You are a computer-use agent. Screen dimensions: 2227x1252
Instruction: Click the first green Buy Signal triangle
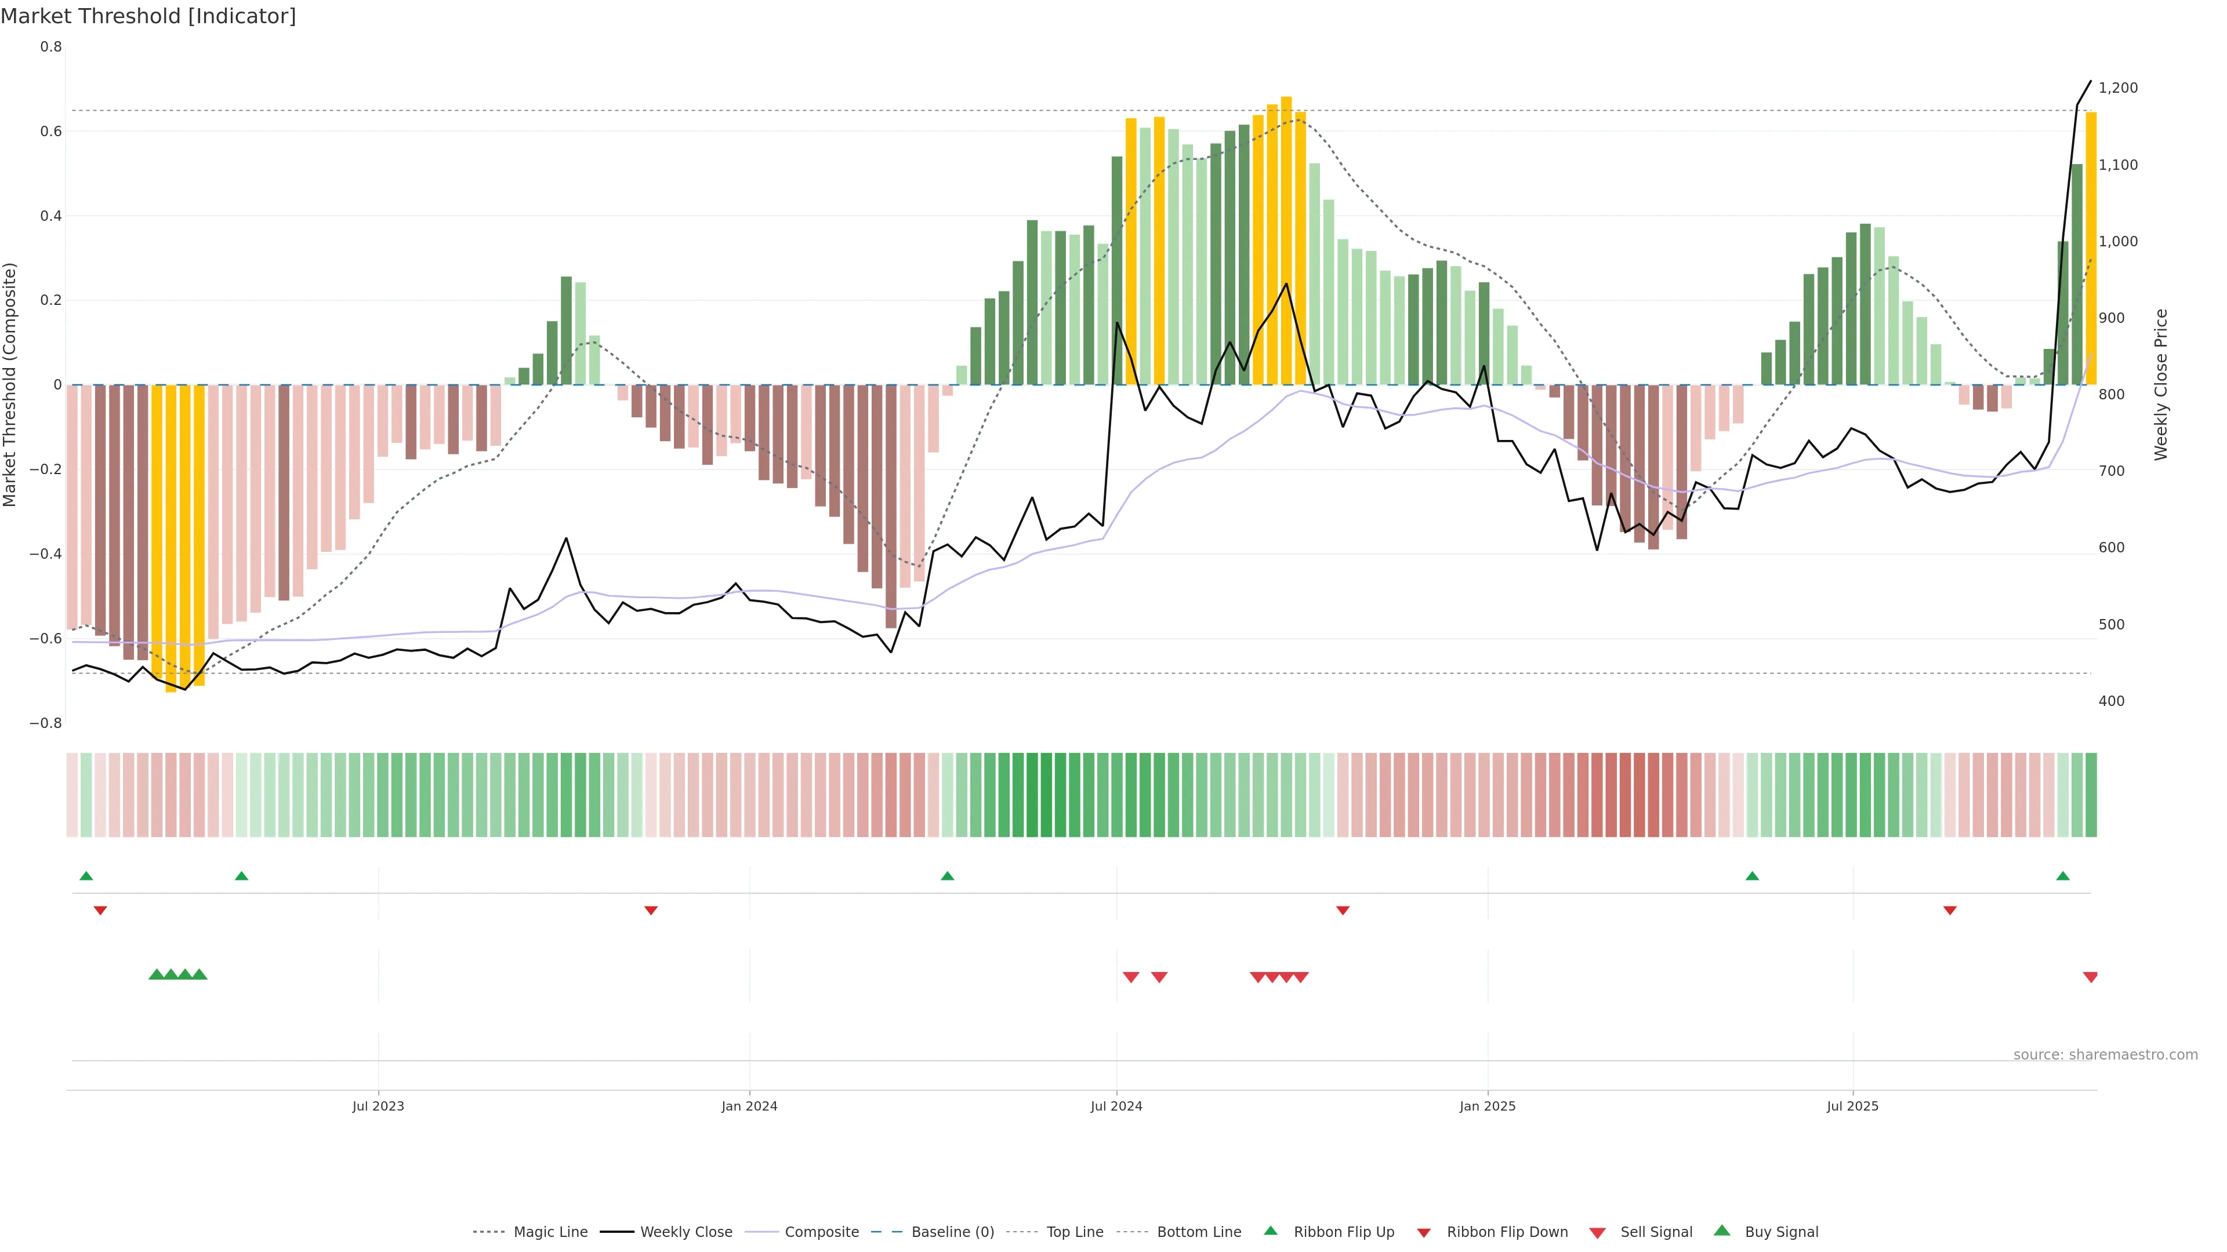click(157, 974)
